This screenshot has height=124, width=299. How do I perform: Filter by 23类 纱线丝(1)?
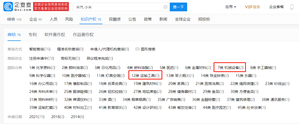(x=278, y=84)
